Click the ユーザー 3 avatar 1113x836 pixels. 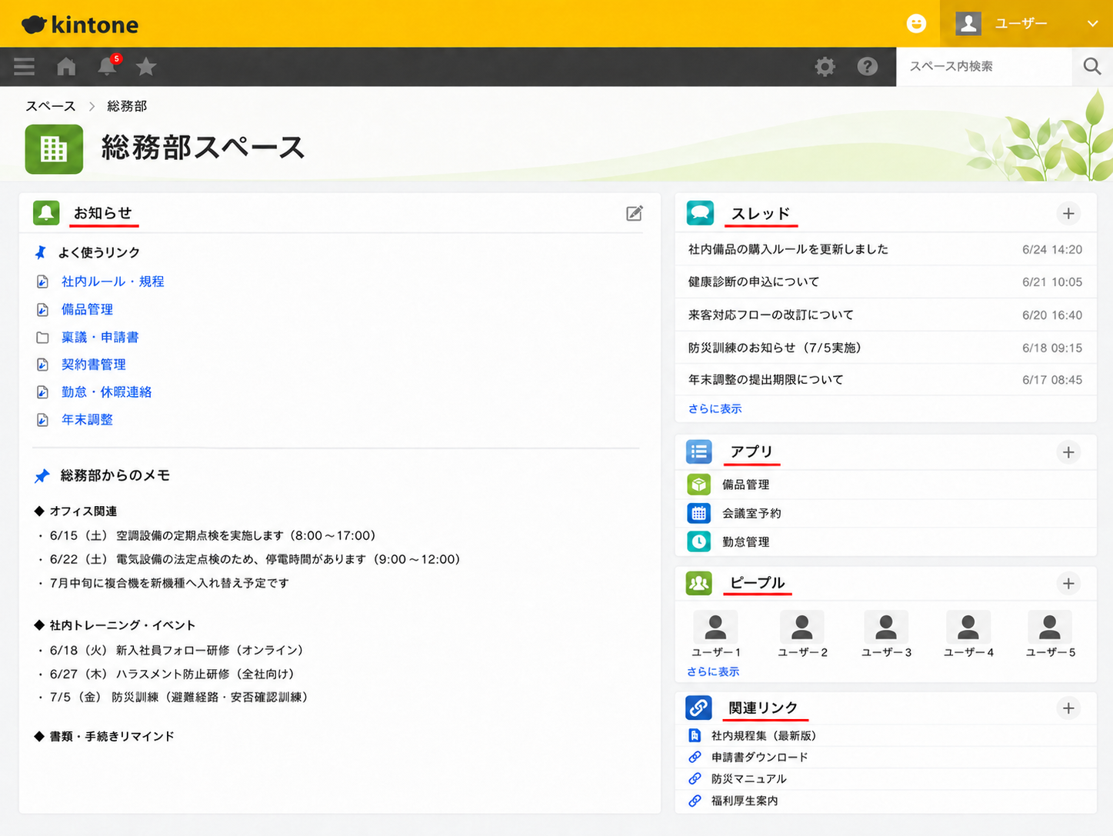pos(886,627)
